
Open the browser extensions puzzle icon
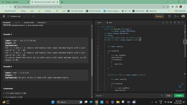click(172, 7)
